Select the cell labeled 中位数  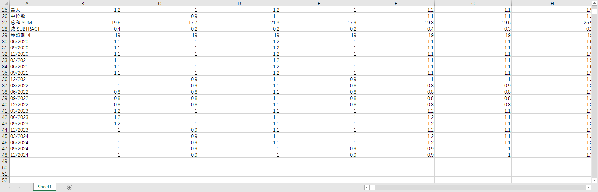(x=27, y=16)
